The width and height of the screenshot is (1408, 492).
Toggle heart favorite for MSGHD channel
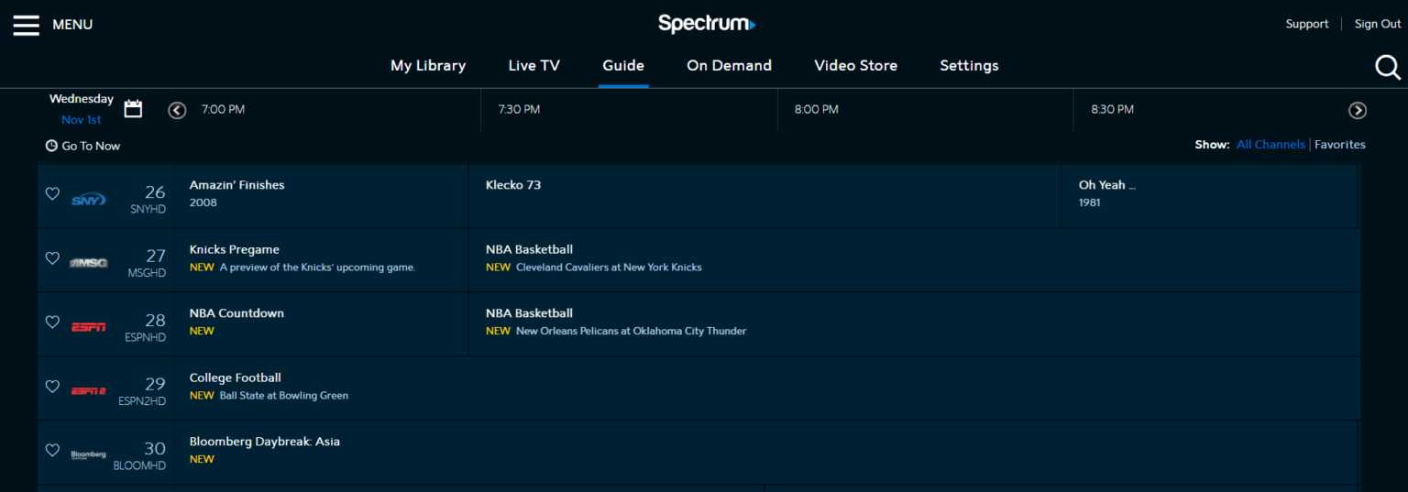[x=52, y=258]
